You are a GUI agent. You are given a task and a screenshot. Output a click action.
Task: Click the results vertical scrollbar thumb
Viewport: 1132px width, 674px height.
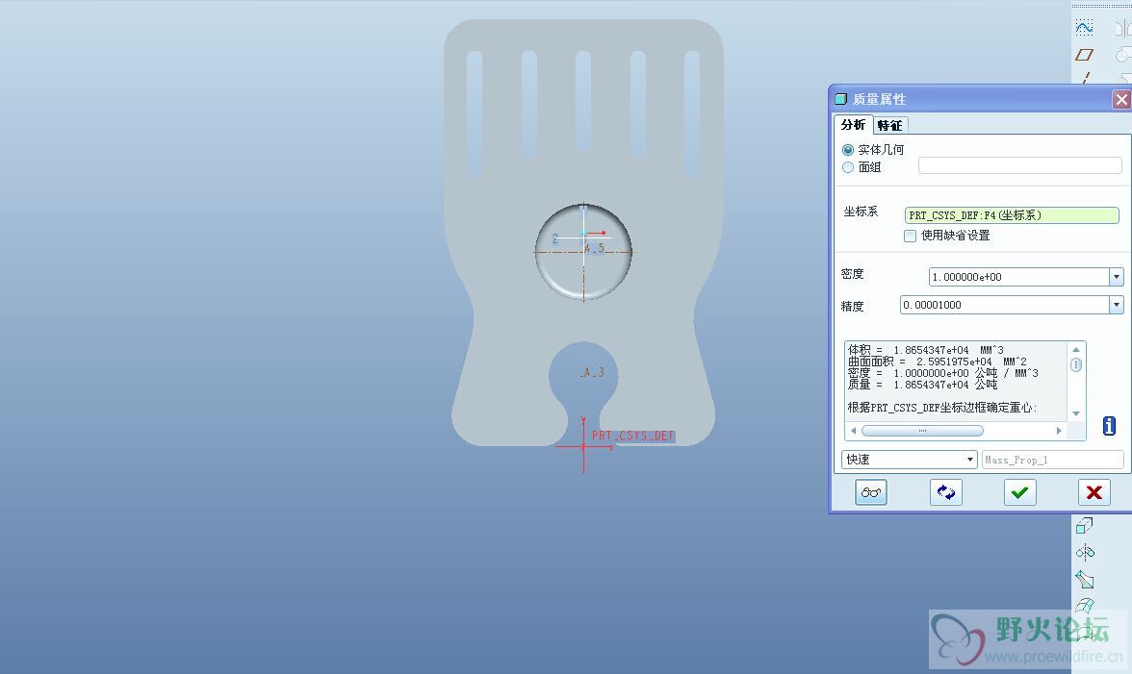pos(1076,364)
